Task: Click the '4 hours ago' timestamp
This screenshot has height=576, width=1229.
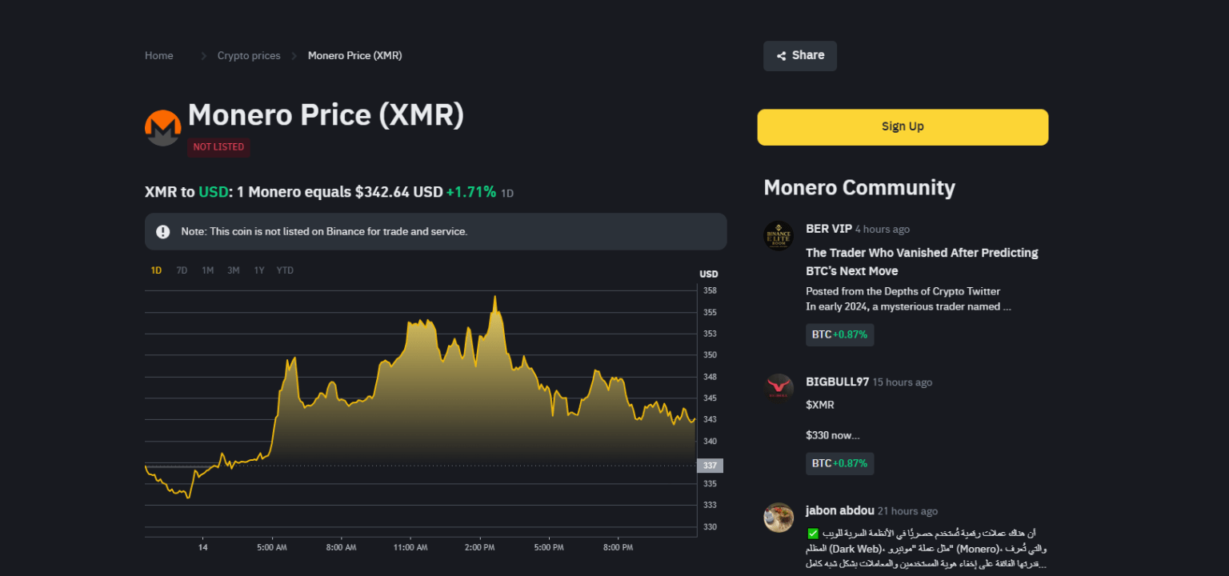Action: (883, 230)
